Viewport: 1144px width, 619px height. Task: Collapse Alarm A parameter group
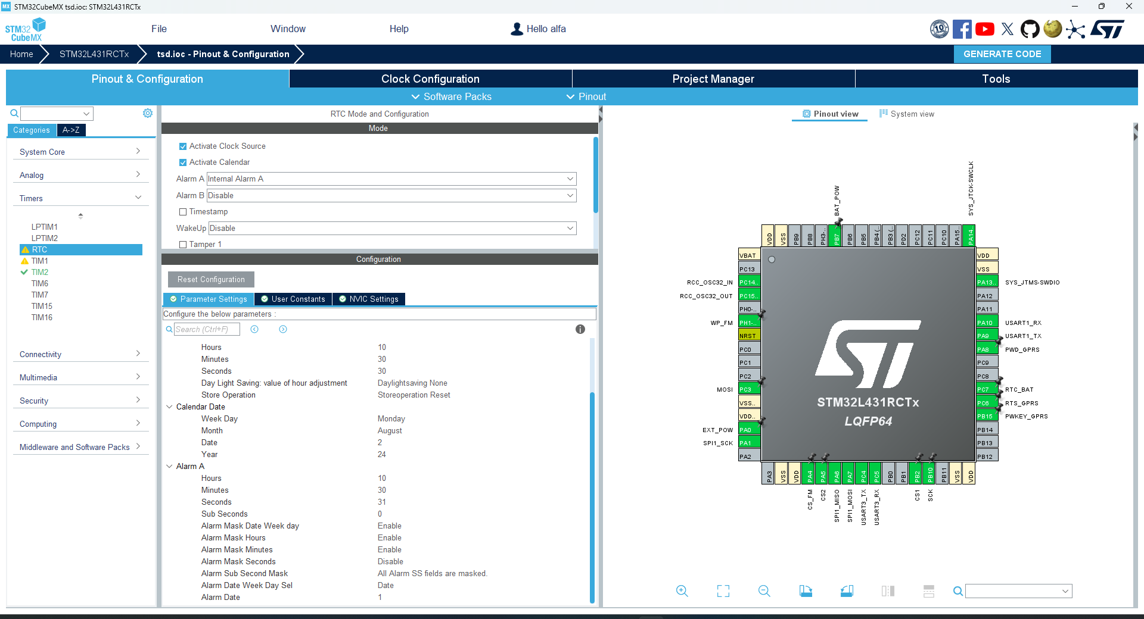(169, 467)
